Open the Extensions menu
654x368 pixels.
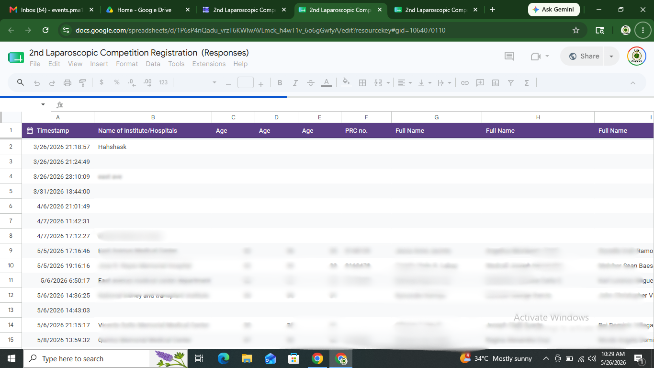[x=209, y=64]
